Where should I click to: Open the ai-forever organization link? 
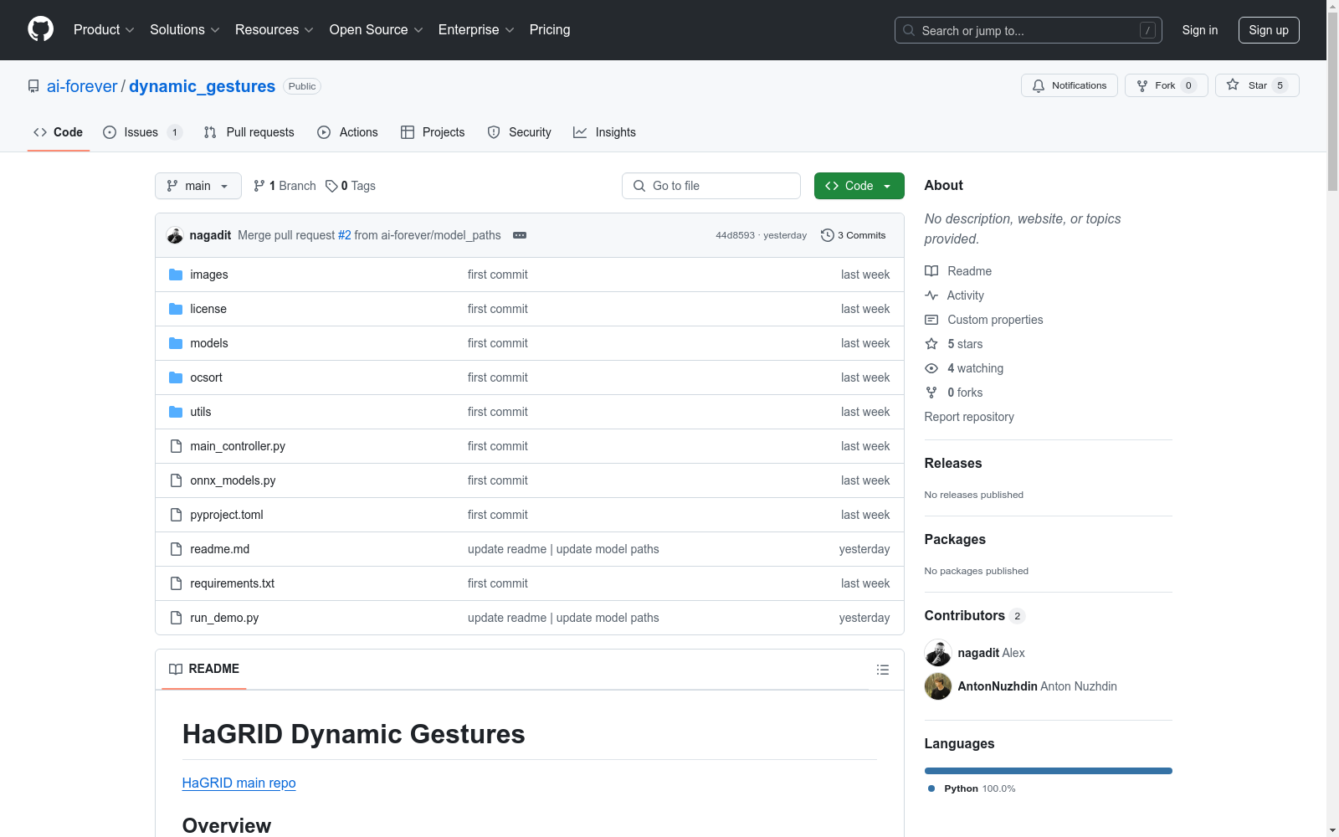coord(82,86)
